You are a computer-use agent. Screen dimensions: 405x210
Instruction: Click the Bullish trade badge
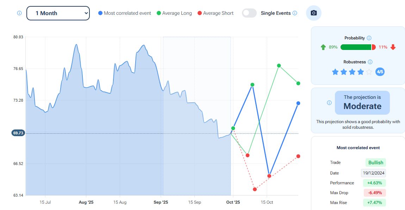click(x=375, y=163)
